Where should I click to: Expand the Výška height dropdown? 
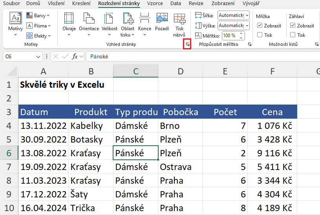(x=246, y=25)
